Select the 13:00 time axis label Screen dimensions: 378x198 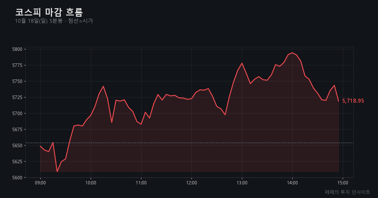(x=242, y=183)
